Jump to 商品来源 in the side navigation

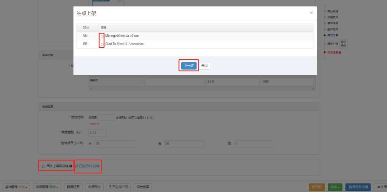pos(333,11)
